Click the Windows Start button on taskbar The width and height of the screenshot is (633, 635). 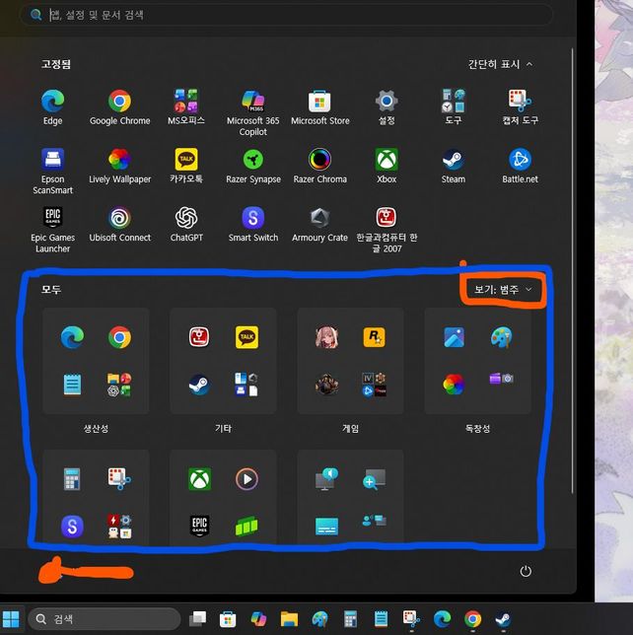[x=12, y=619]
